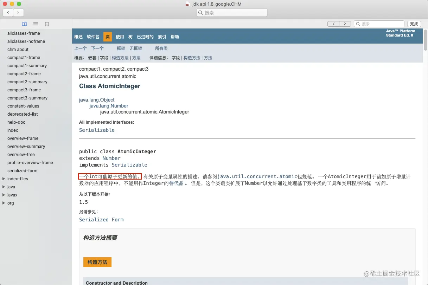Click the next-result arrow beside the in-page search
The image size is (428, 285).
pos(345,24)
